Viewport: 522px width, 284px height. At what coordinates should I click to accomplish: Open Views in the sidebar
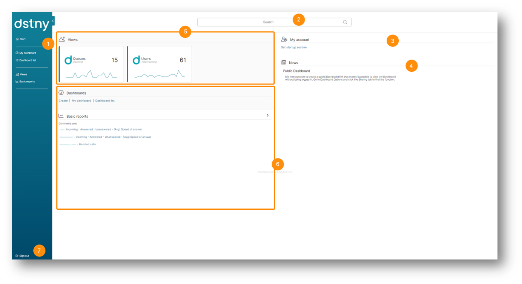click(21, 74)
